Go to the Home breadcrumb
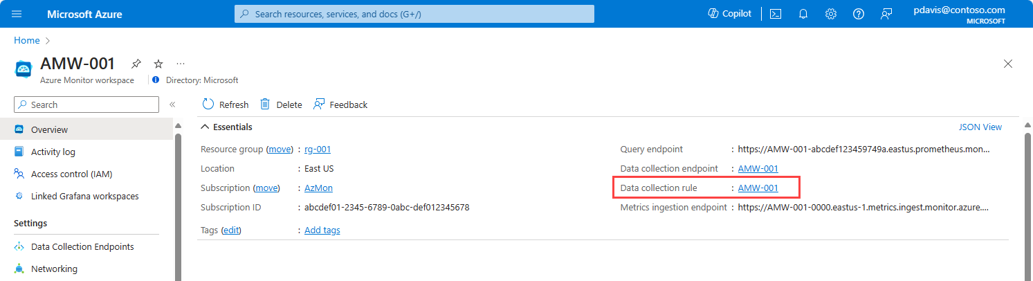This screenshot has width=1033, height=281. click(x=26, y=41)
